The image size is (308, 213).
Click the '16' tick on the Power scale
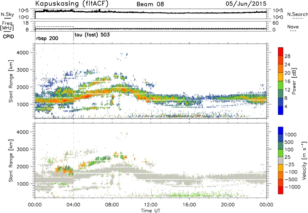click(287, 81)
